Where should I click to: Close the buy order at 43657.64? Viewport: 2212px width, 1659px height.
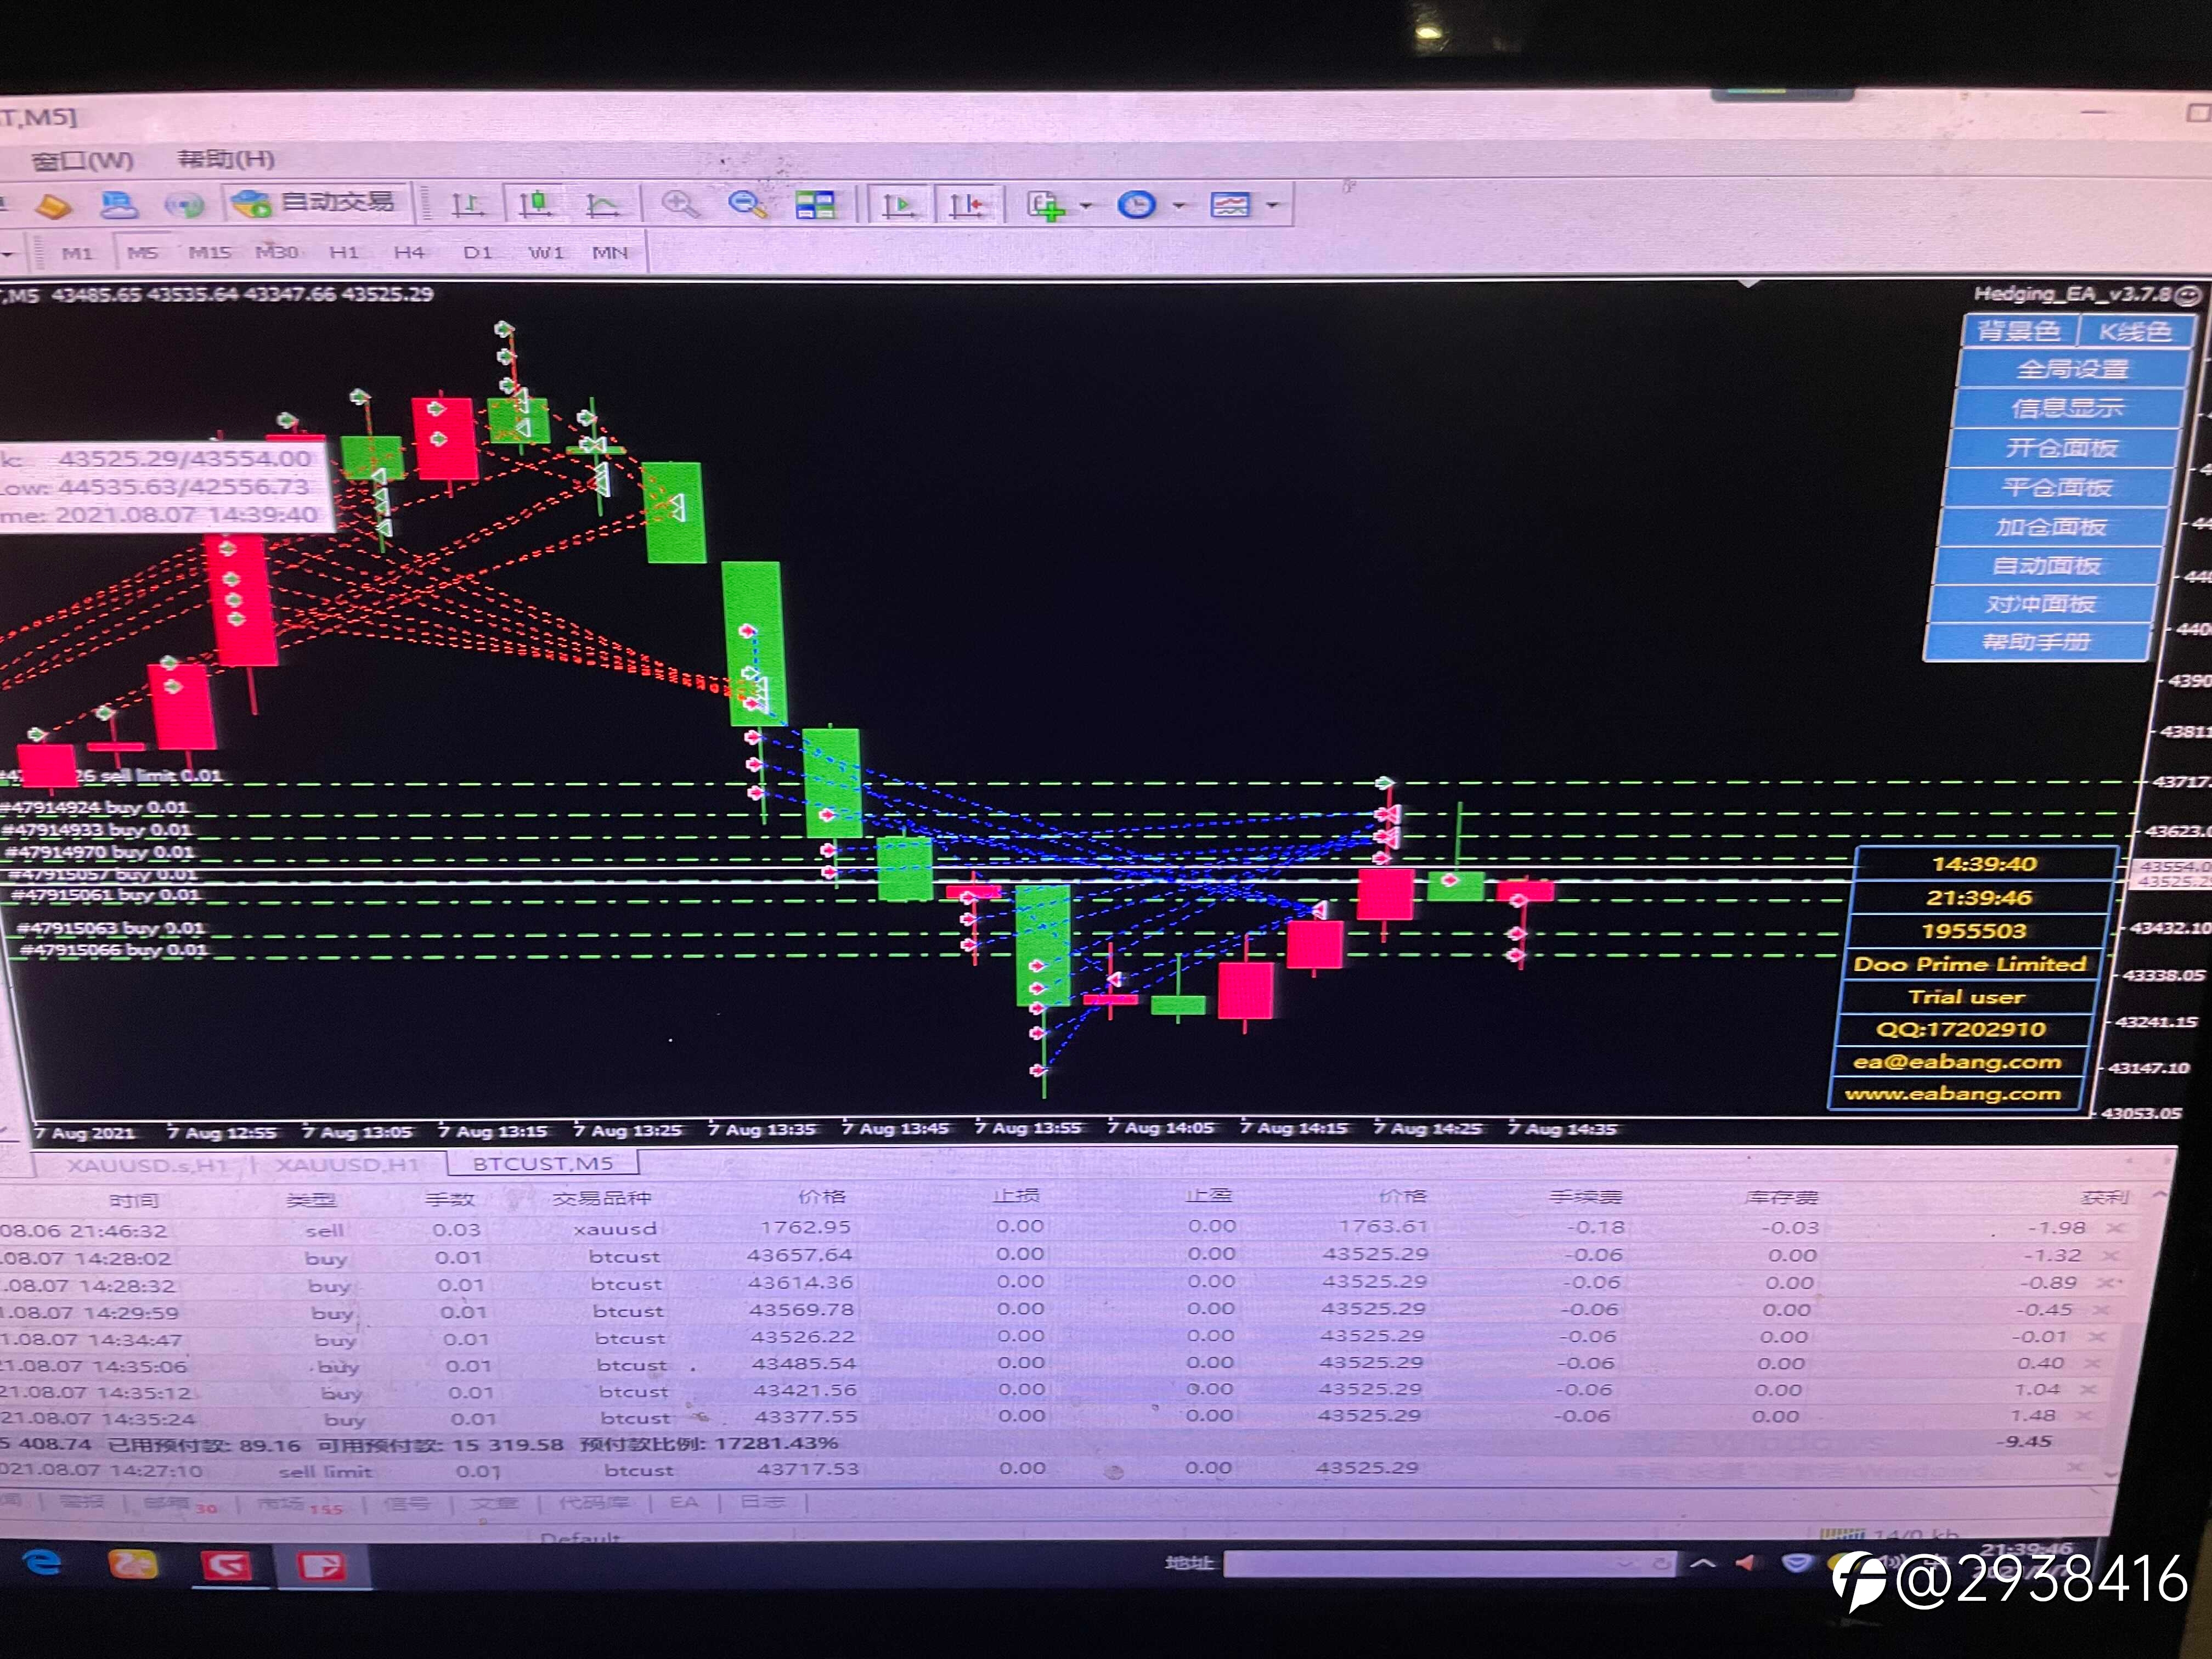(2110, 1256)
